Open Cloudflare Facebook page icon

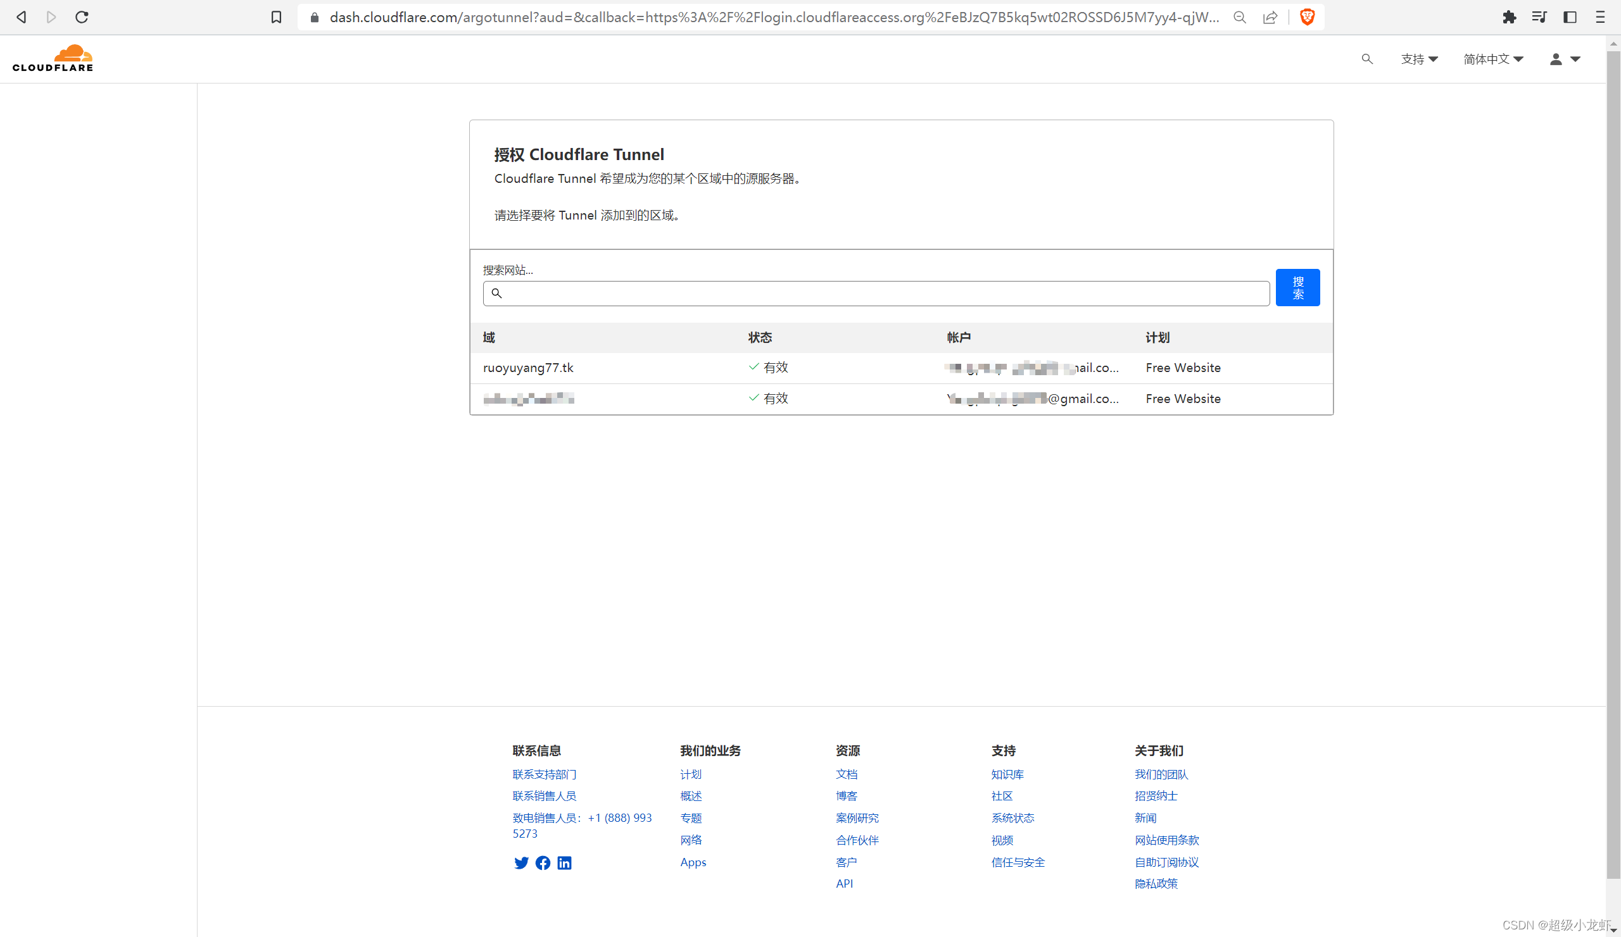(543, 862)
